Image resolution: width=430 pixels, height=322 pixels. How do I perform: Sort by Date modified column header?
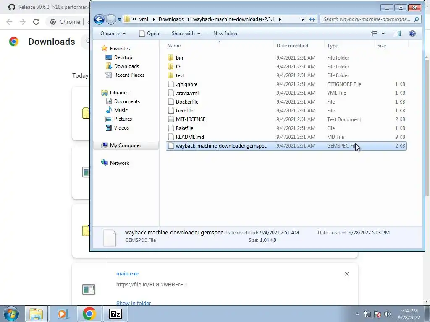click(x=299, y=46)
